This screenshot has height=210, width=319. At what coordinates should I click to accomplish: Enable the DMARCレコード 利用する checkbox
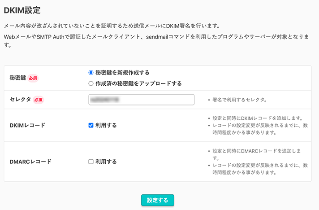pyautogui.click(x=91, y=162)
